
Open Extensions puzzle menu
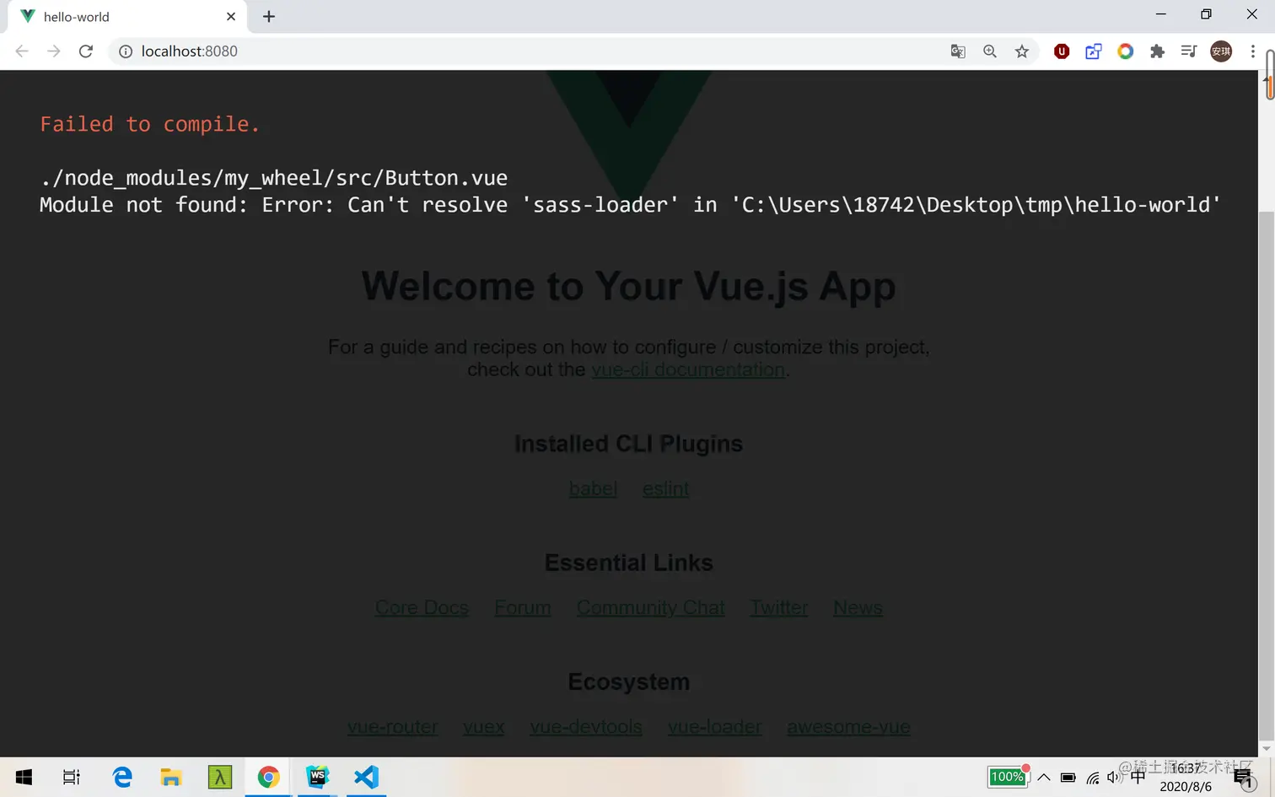tap(1158, 51)
